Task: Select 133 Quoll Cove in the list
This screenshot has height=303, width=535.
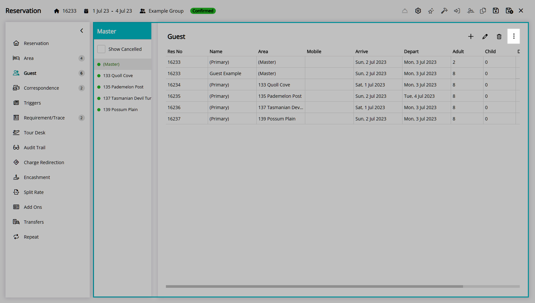Action: [x=122, y=75]
